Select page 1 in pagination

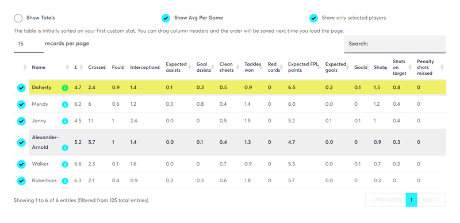(411, 200)
